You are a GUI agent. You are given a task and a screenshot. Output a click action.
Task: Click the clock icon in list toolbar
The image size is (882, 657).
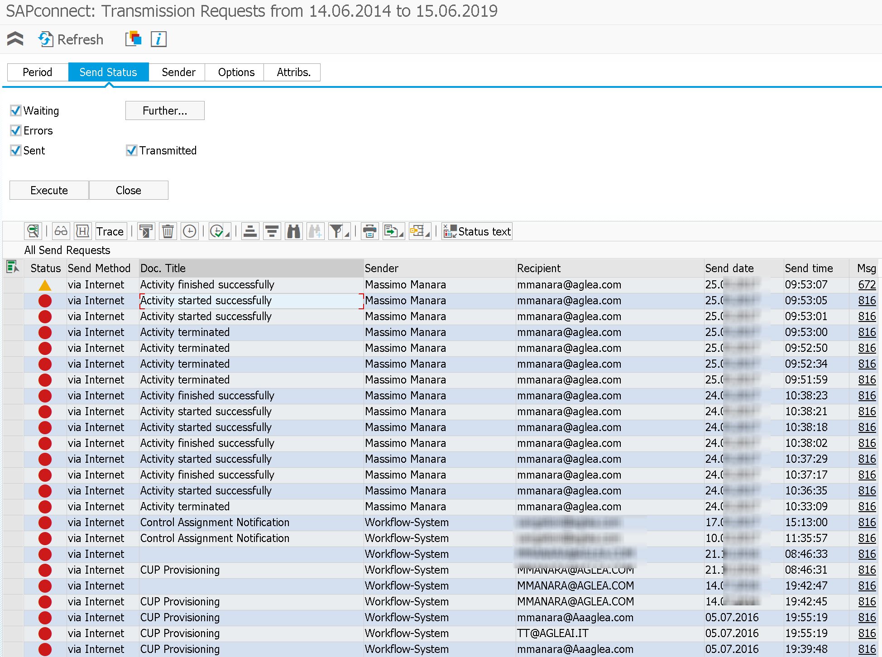pyautogui.click(x=189, y=231)
